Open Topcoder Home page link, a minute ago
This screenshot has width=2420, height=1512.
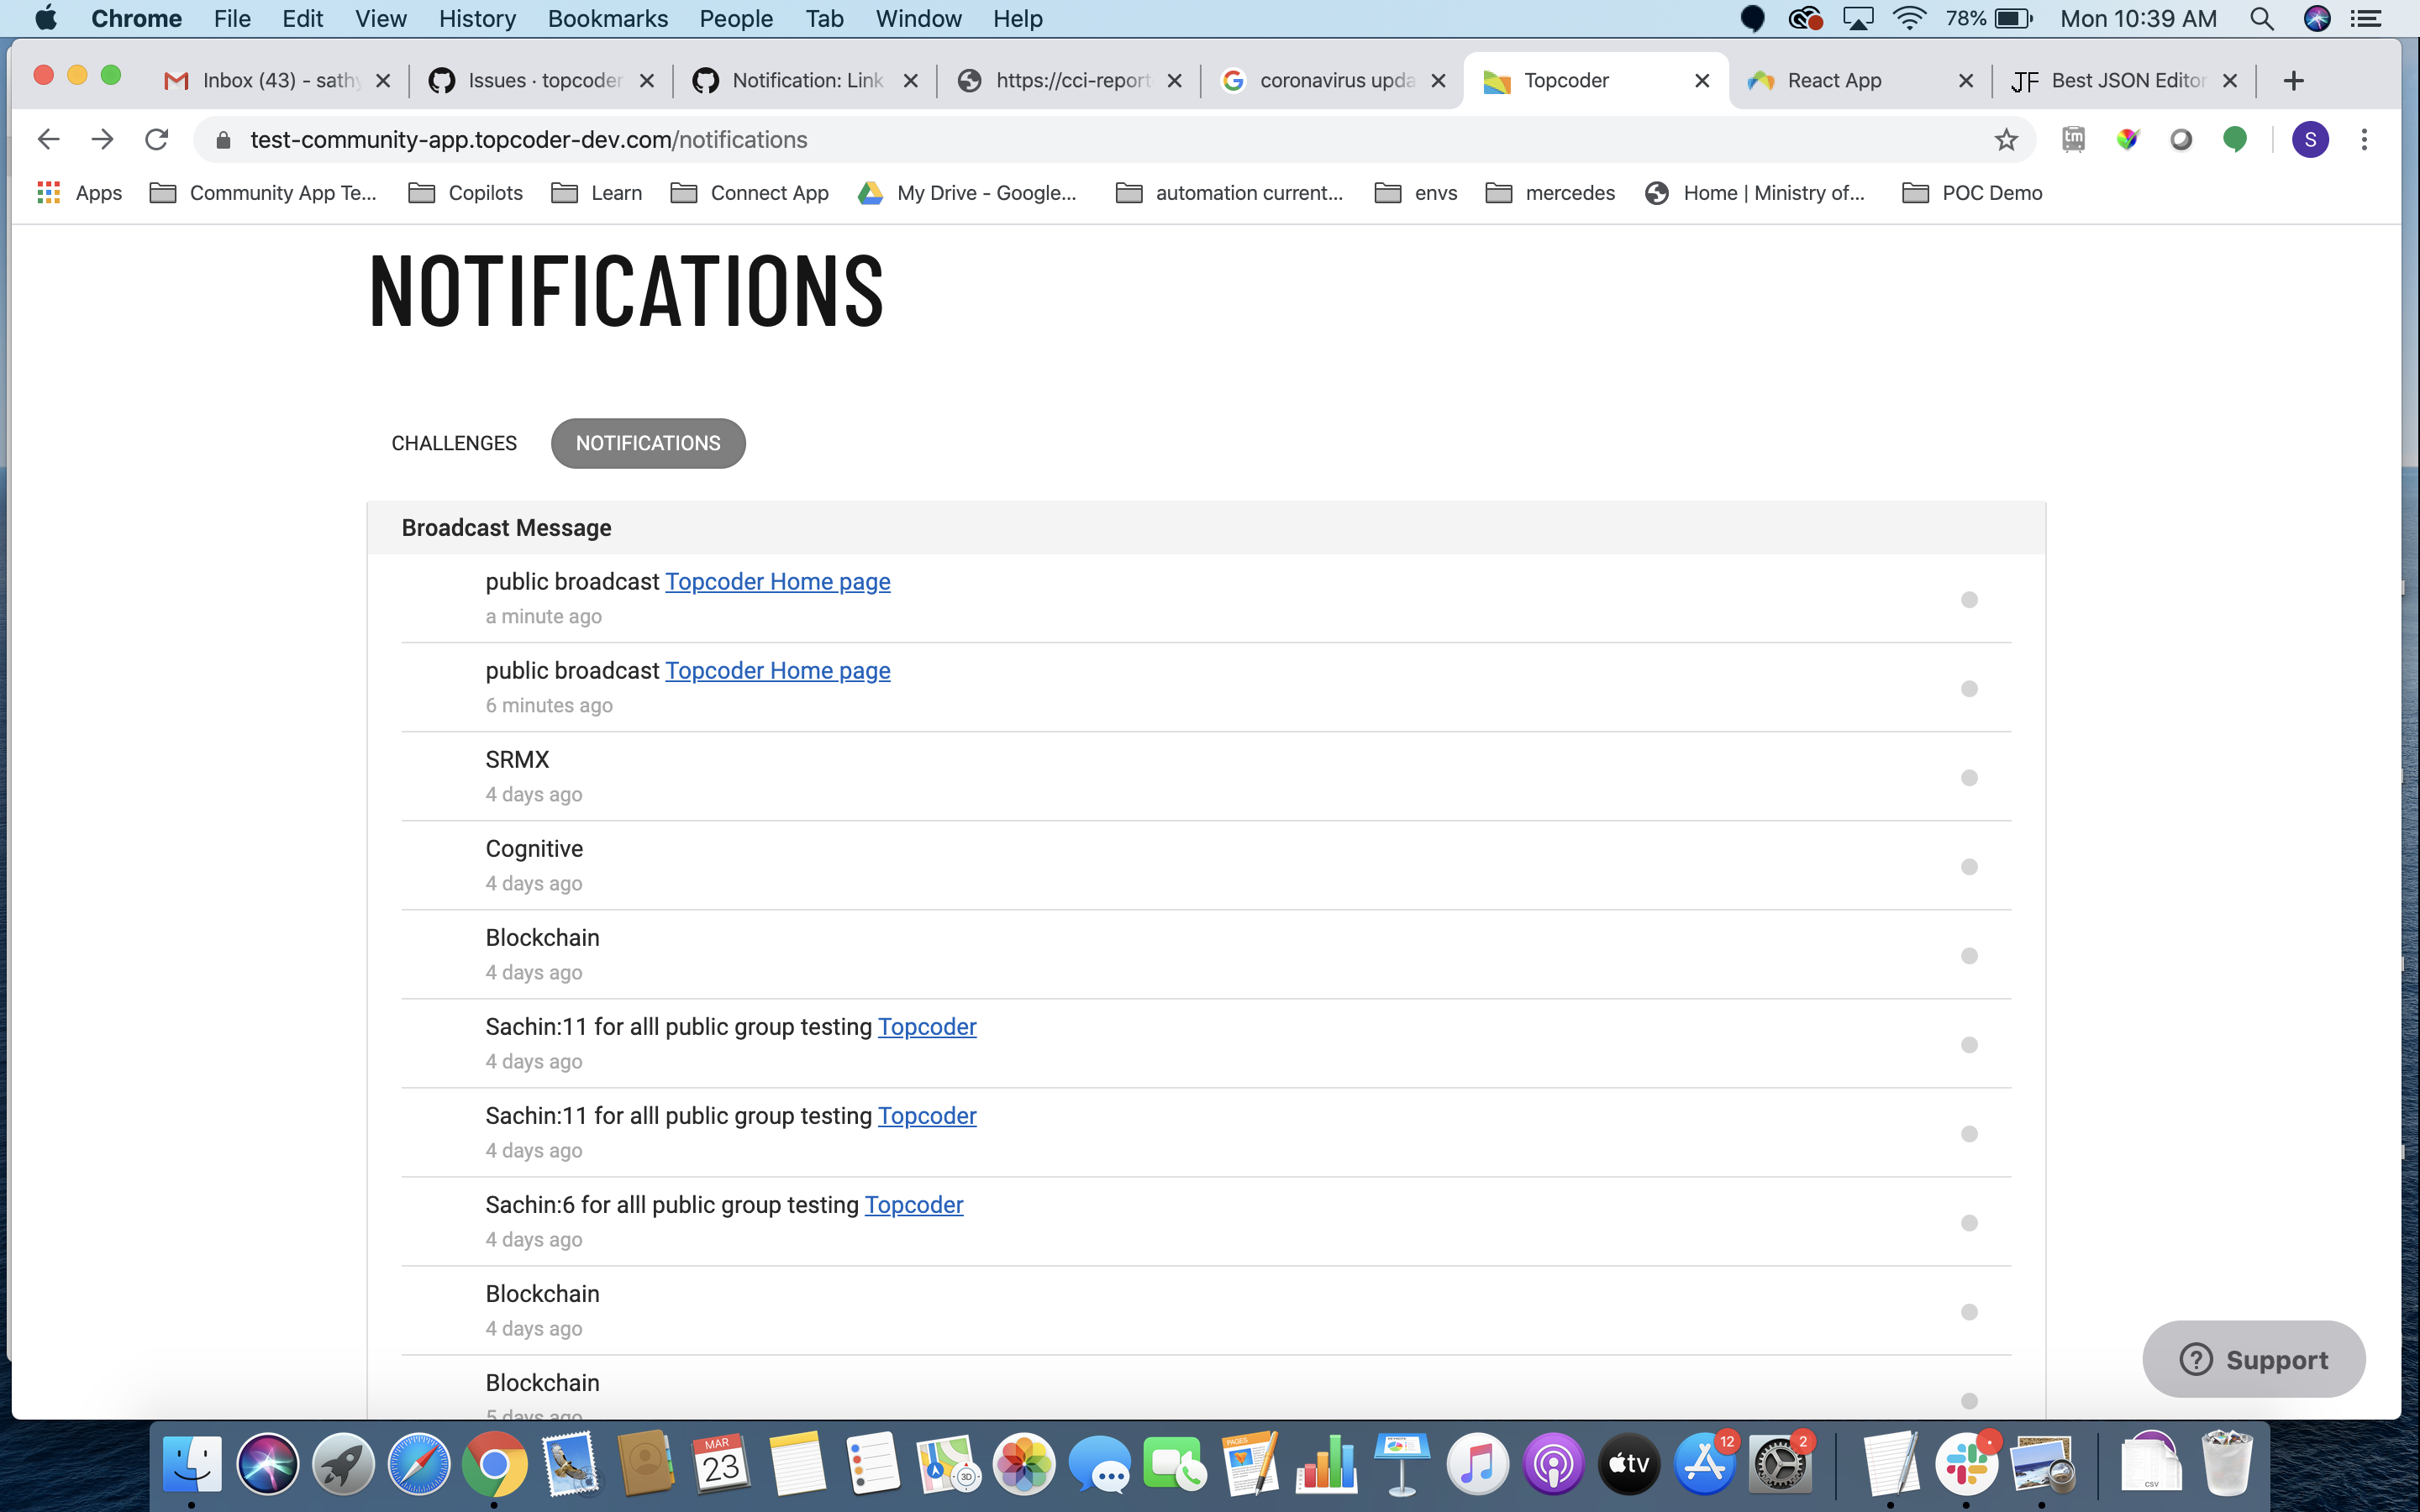(x=777, y=581)
